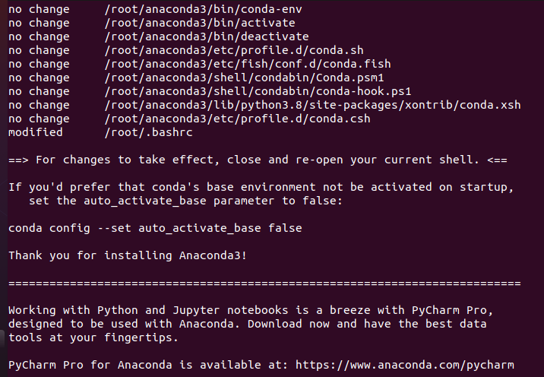Click the 'conda config --set auto_activate_base false' line
Screen dimensions: 544x377
point(155,229)
